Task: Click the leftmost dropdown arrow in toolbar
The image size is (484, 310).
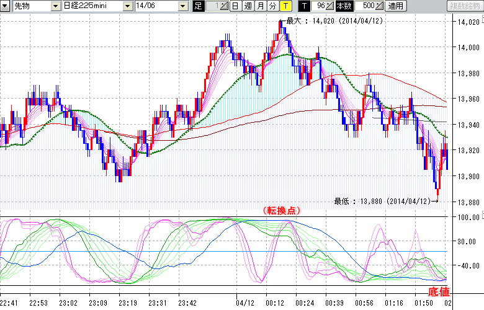Action: pyautogui.click(x=6, y=6)
